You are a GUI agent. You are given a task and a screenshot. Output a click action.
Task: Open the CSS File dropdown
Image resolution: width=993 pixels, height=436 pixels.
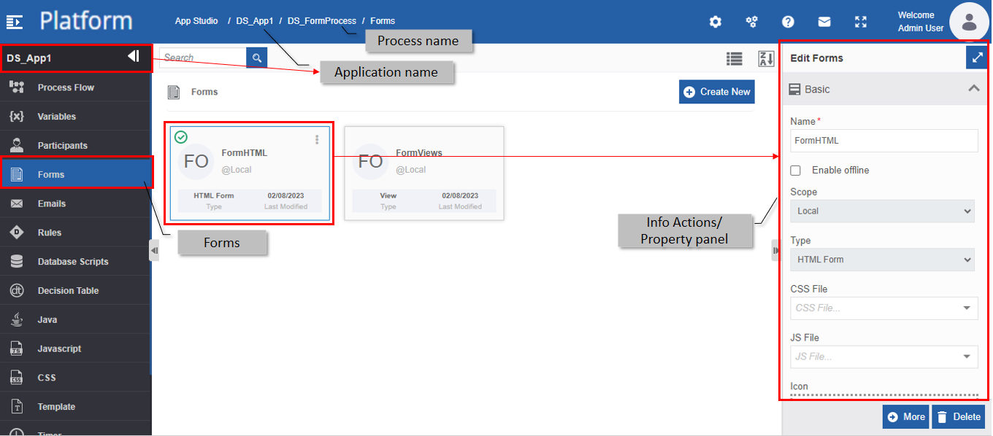[884, 308]
